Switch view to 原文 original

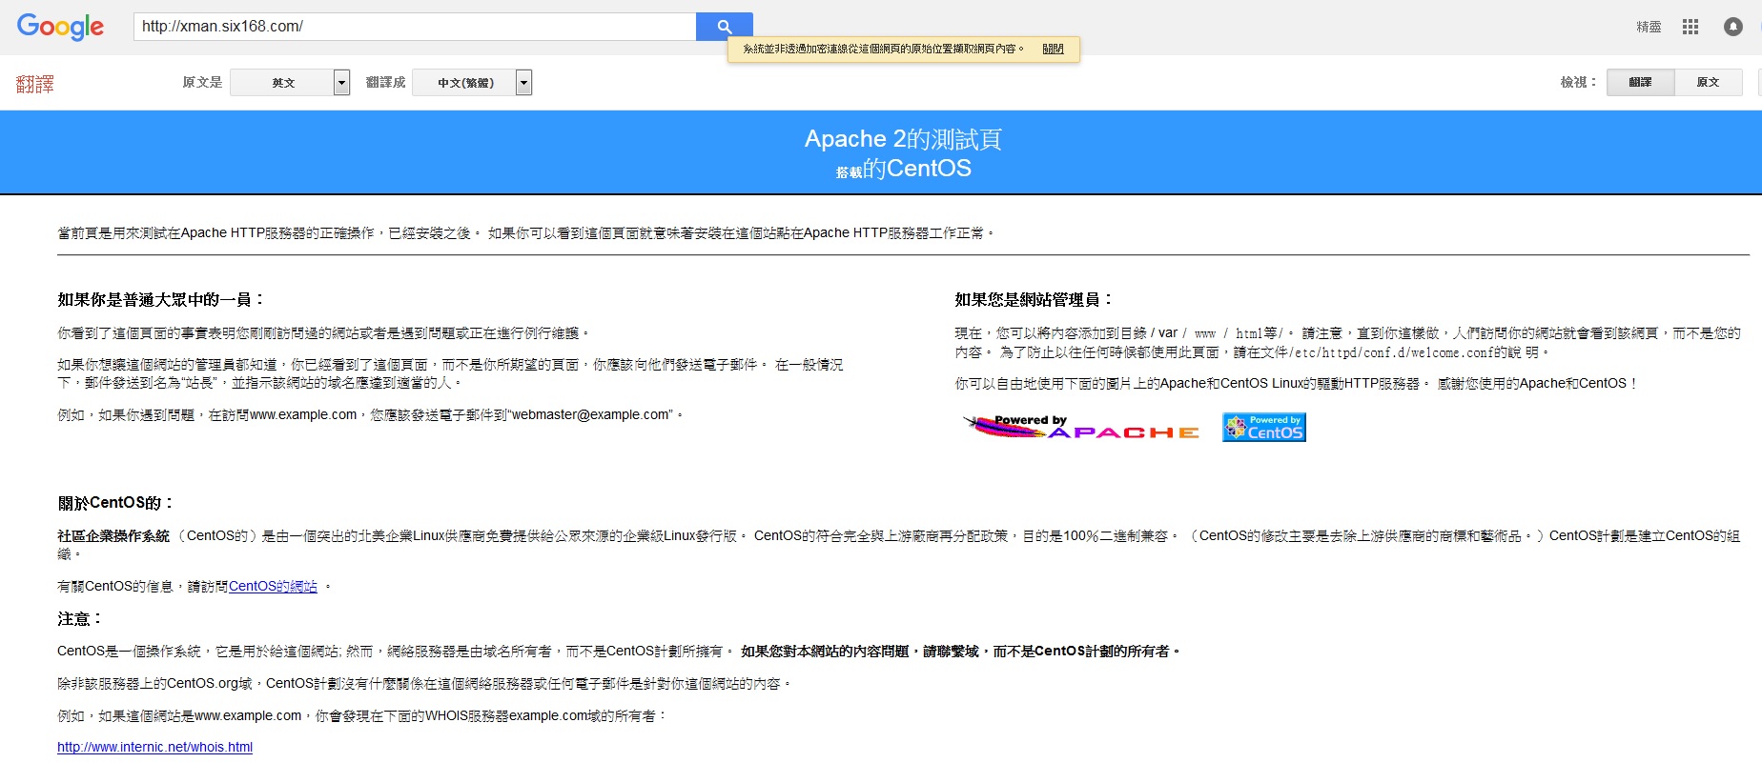point(1708,83)
